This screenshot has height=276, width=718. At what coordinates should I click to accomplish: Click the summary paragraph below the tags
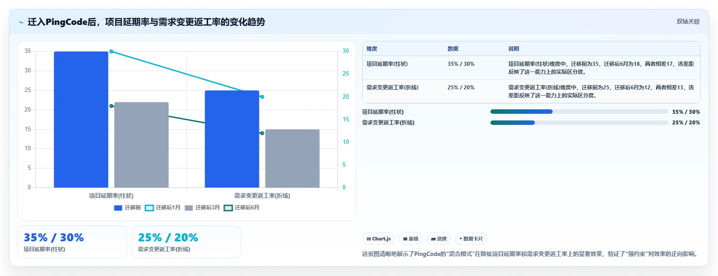[x=531, y=254]
